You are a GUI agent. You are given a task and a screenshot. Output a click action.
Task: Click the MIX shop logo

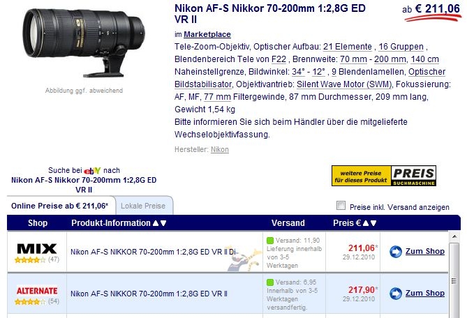(x=36, y=249)
